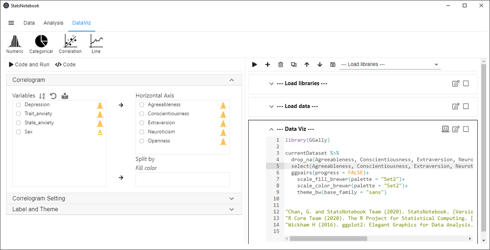
Task: Open the block selector dropdown
Action: tap(390, 65)
